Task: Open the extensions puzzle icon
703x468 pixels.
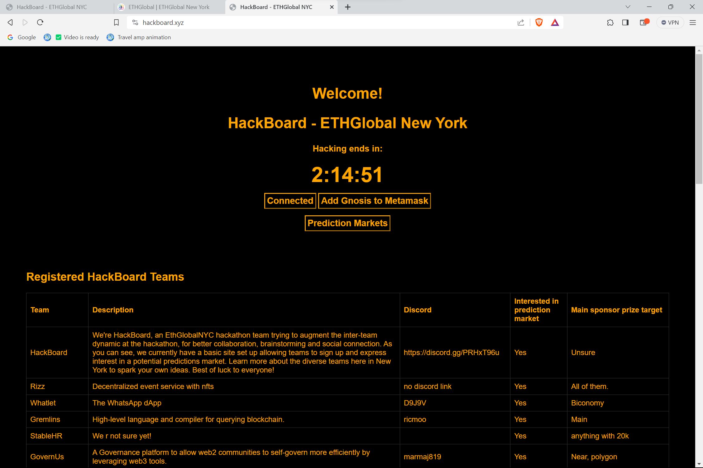Action: 610,22
